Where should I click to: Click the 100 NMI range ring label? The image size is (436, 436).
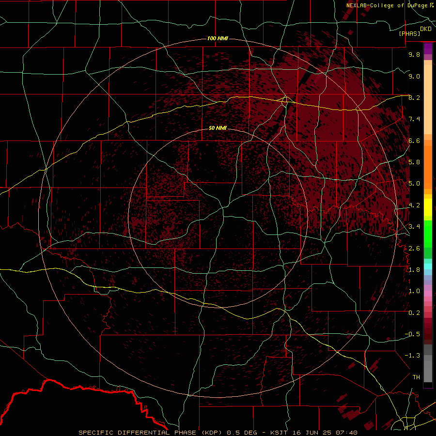[x=218, y=38]
